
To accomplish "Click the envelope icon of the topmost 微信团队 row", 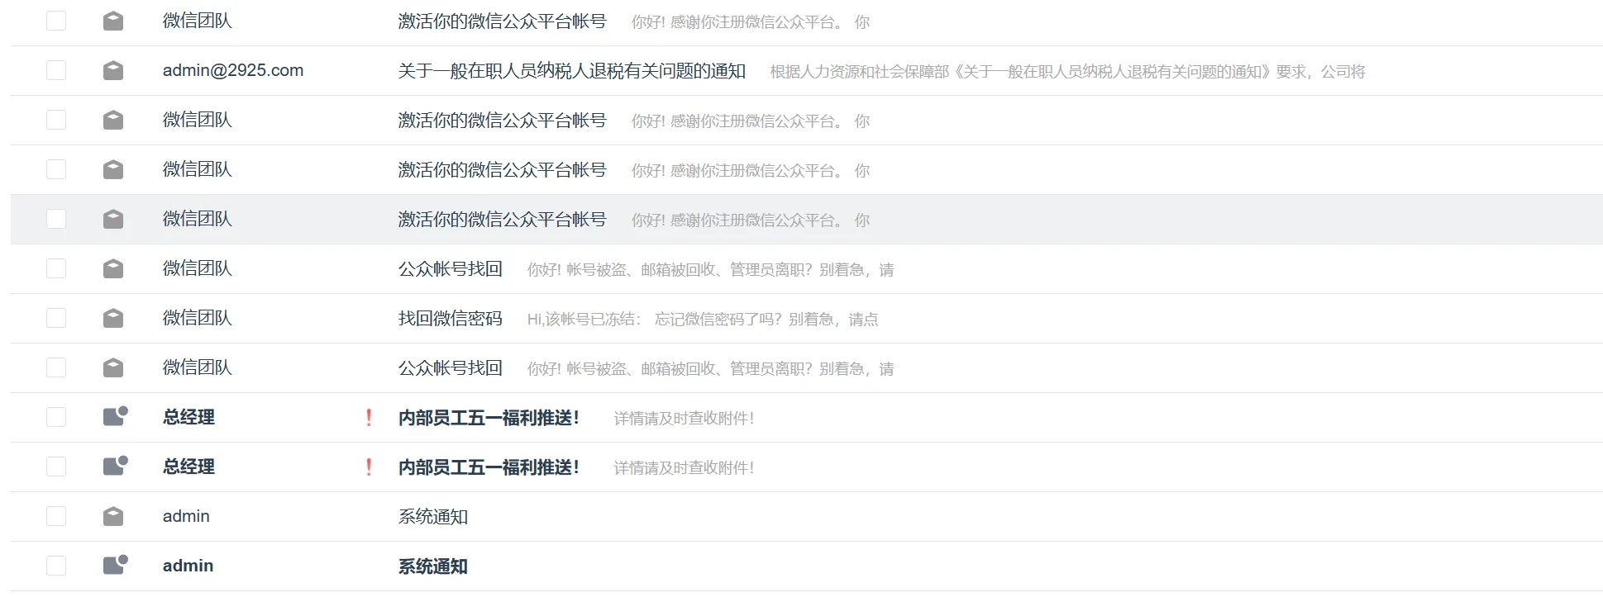I will (113, 21).
